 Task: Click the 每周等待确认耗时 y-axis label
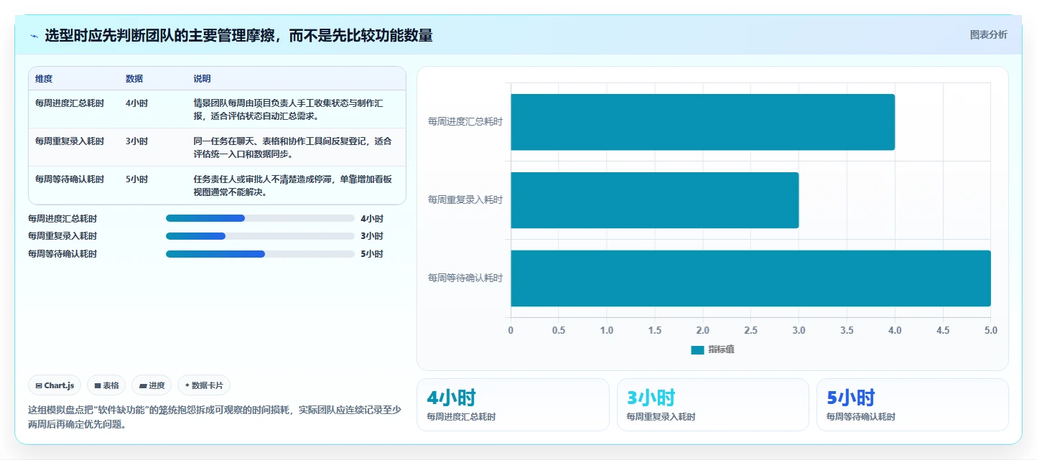pos(465,278)
